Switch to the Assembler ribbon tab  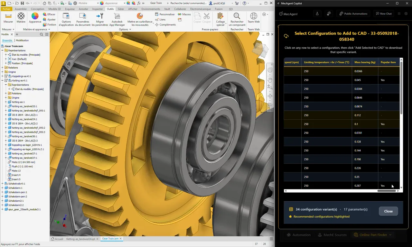pyautogui.click(x=21, y=9)
